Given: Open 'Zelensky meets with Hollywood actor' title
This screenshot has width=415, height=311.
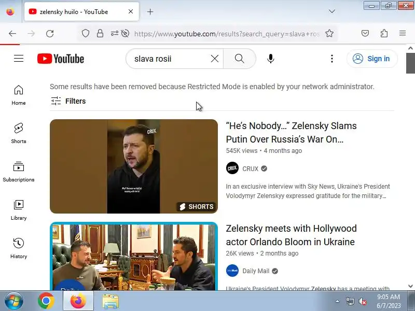Looking at the screenshot, I should click(291, 235).
